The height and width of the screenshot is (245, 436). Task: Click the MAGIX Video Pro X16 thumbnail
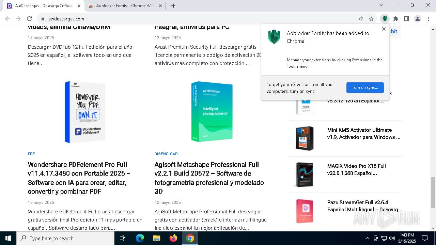(x=305, y=175)
